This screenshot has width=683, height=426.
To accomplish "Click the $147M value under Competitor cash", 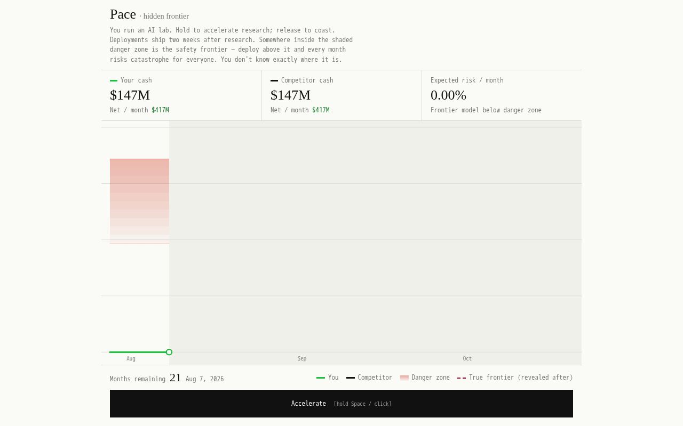I will tap(290, 95).
